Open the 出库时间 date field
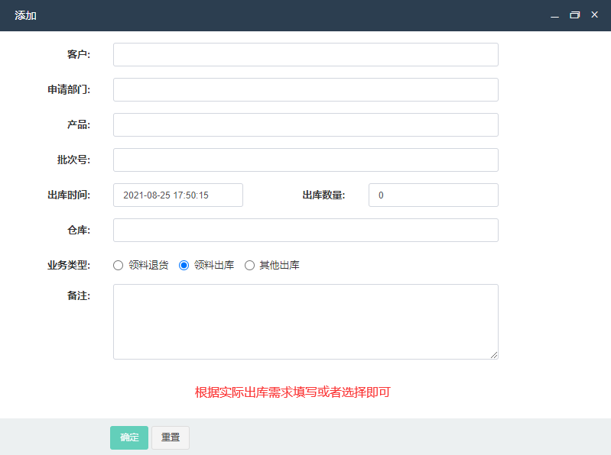This screenshot has width=611, height=455. (178, 195)
